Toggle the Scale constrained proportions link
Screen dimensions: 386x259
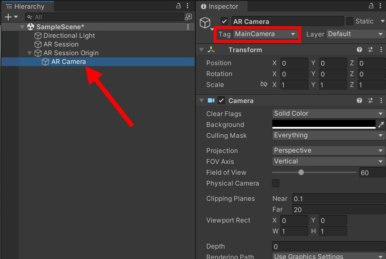point(264,84)
